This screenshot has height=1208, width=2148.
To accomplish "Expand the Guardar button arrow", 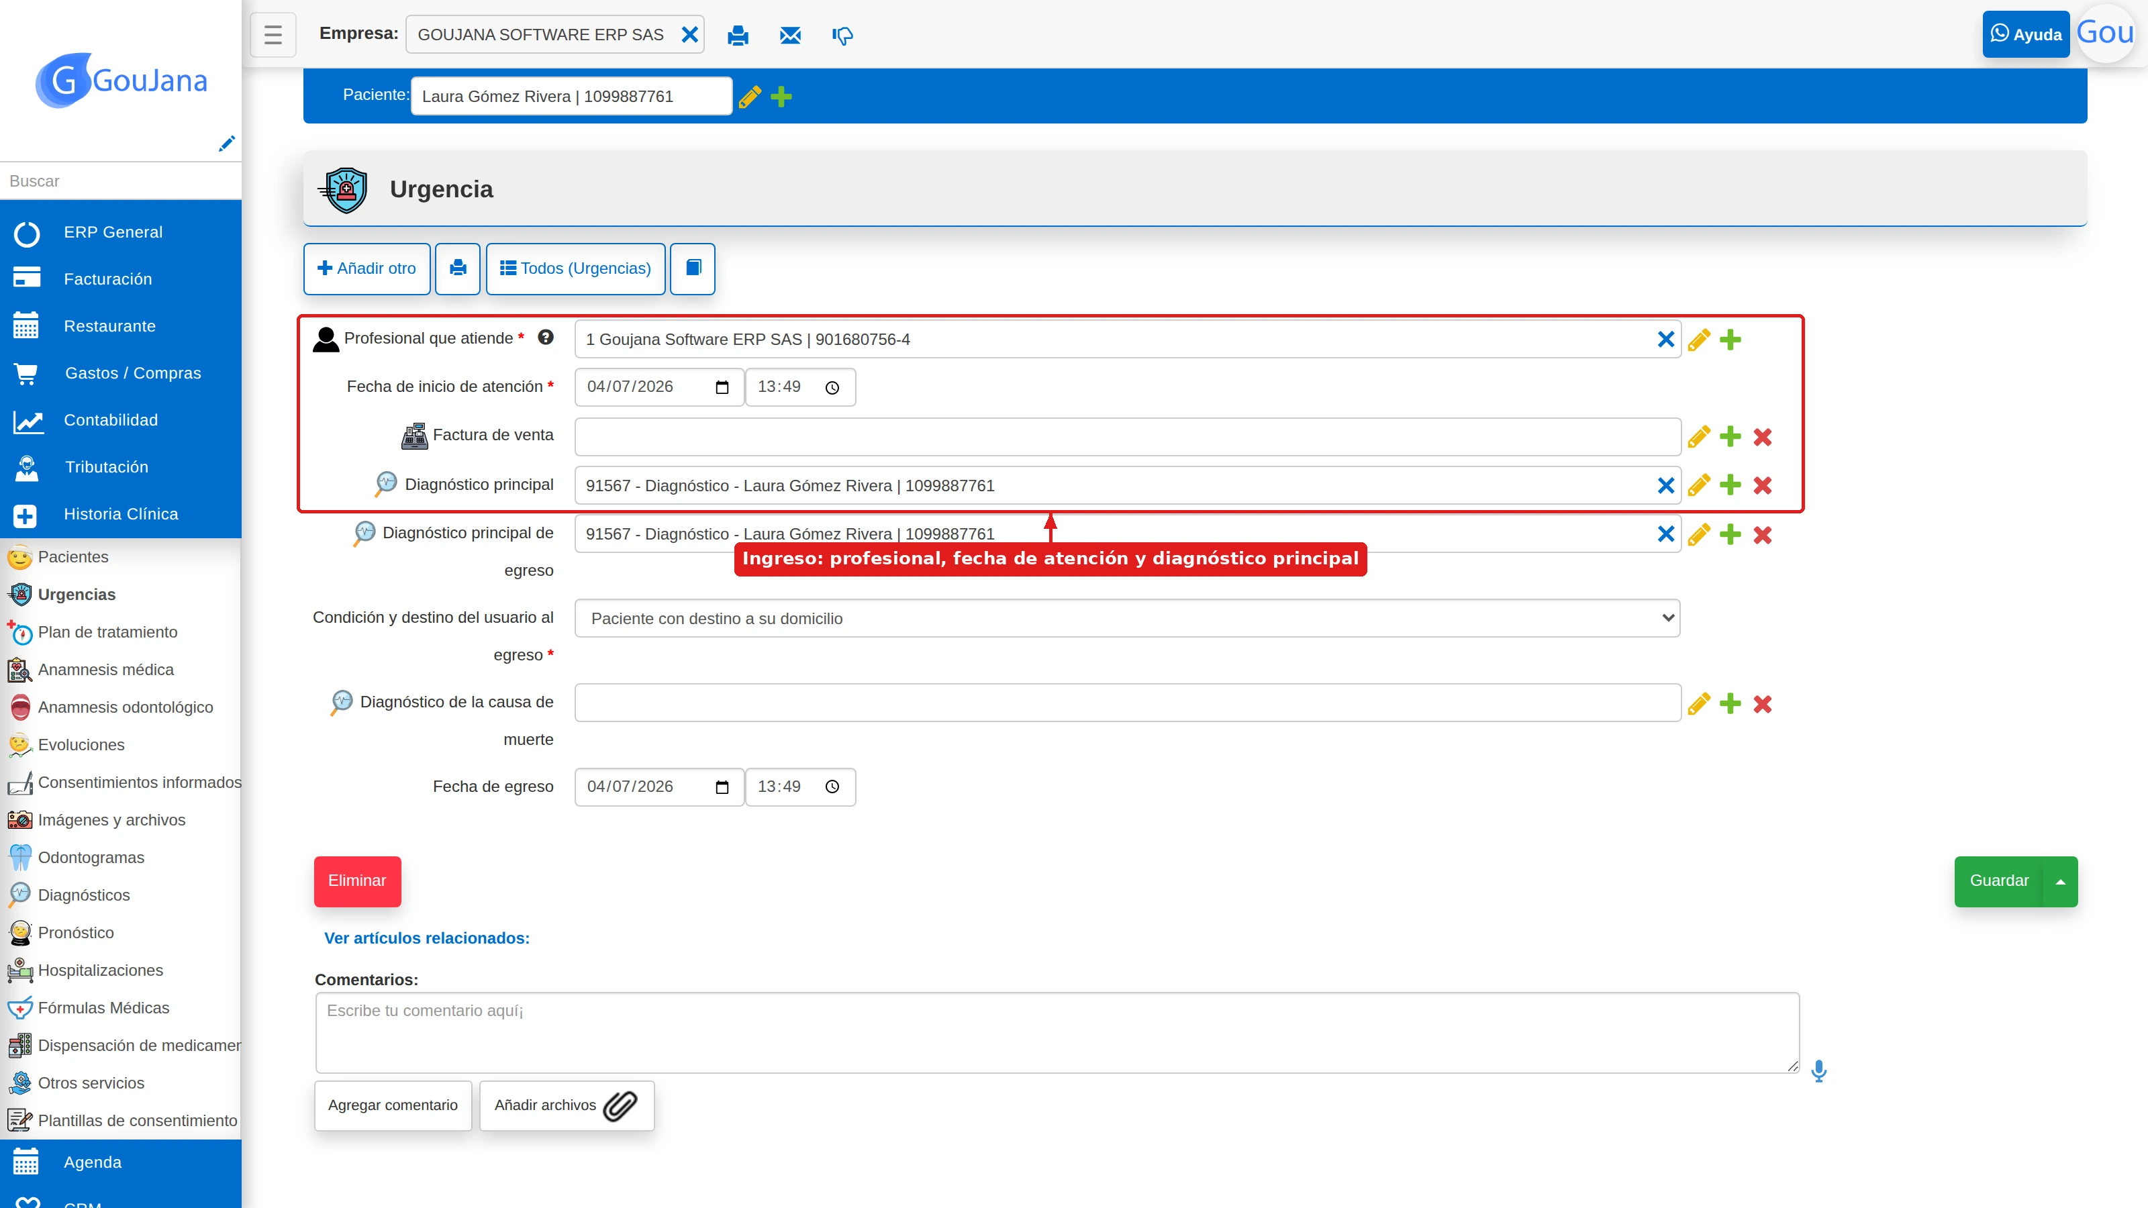I will pyautogui.click(x=2059, y=881).
